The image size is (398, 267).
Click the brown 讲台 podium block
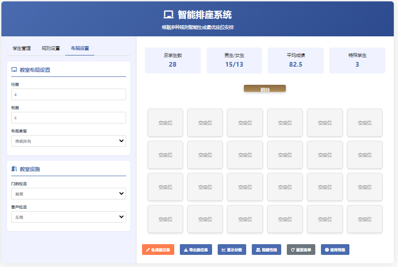coord(265,89)
